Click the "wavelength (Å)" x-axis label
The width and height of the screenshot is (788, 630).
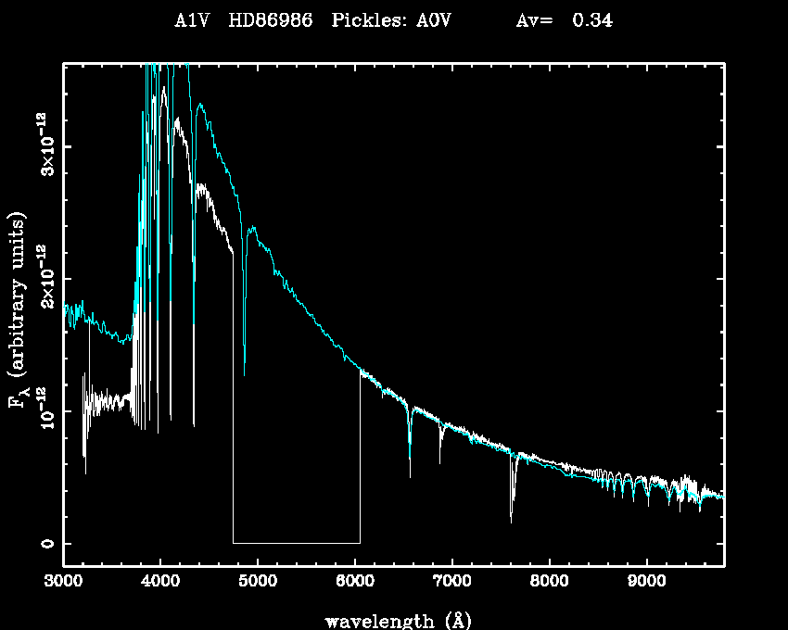(393, 619)
